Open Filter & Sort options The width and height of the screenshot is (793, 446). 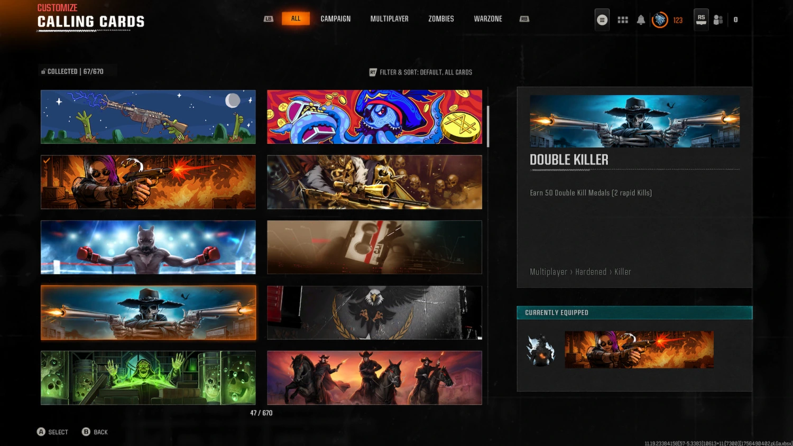[x=421, y=72]
